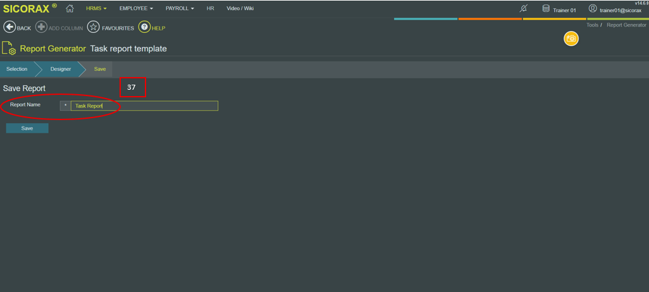Click the Tools breadcrumb link
Image resolution: width=649 pixels, height=292 pixels.
pos(592,25)
